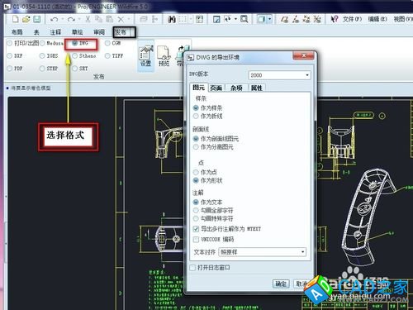Select the DXF format radio button
Image resolution: width=413 pixels, height=310 pixels.
pyautogui.click(x=15, y=56)
